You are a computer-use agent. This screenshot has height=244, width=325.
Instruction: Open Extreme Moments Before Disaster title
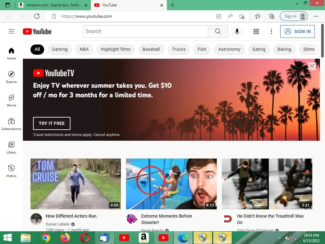167,219
